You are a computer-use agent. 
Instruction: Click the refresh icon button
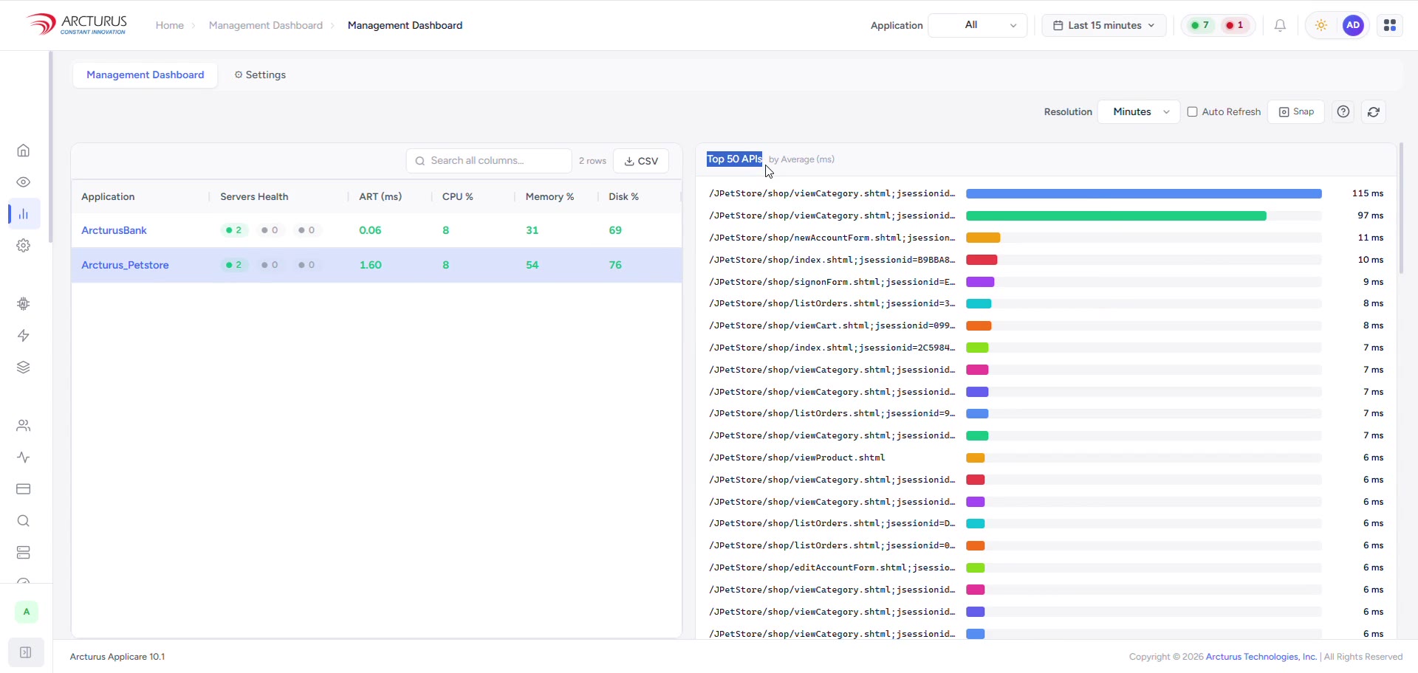pyautogui.click(x=1374, y=111)
